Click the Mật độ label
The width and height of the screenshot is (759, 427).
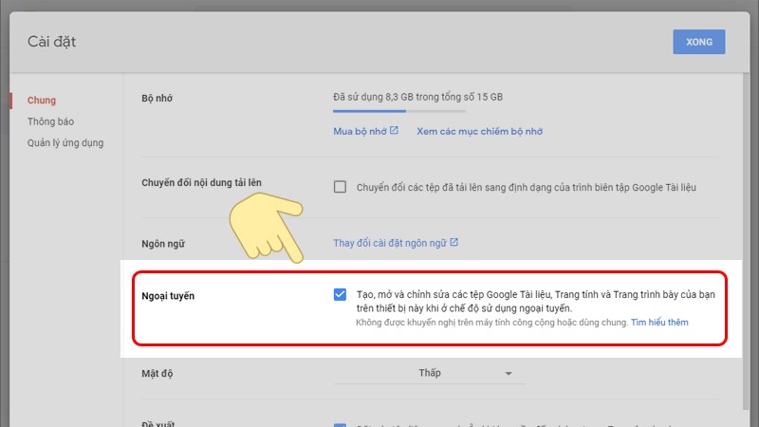click(x=157, y=373)
